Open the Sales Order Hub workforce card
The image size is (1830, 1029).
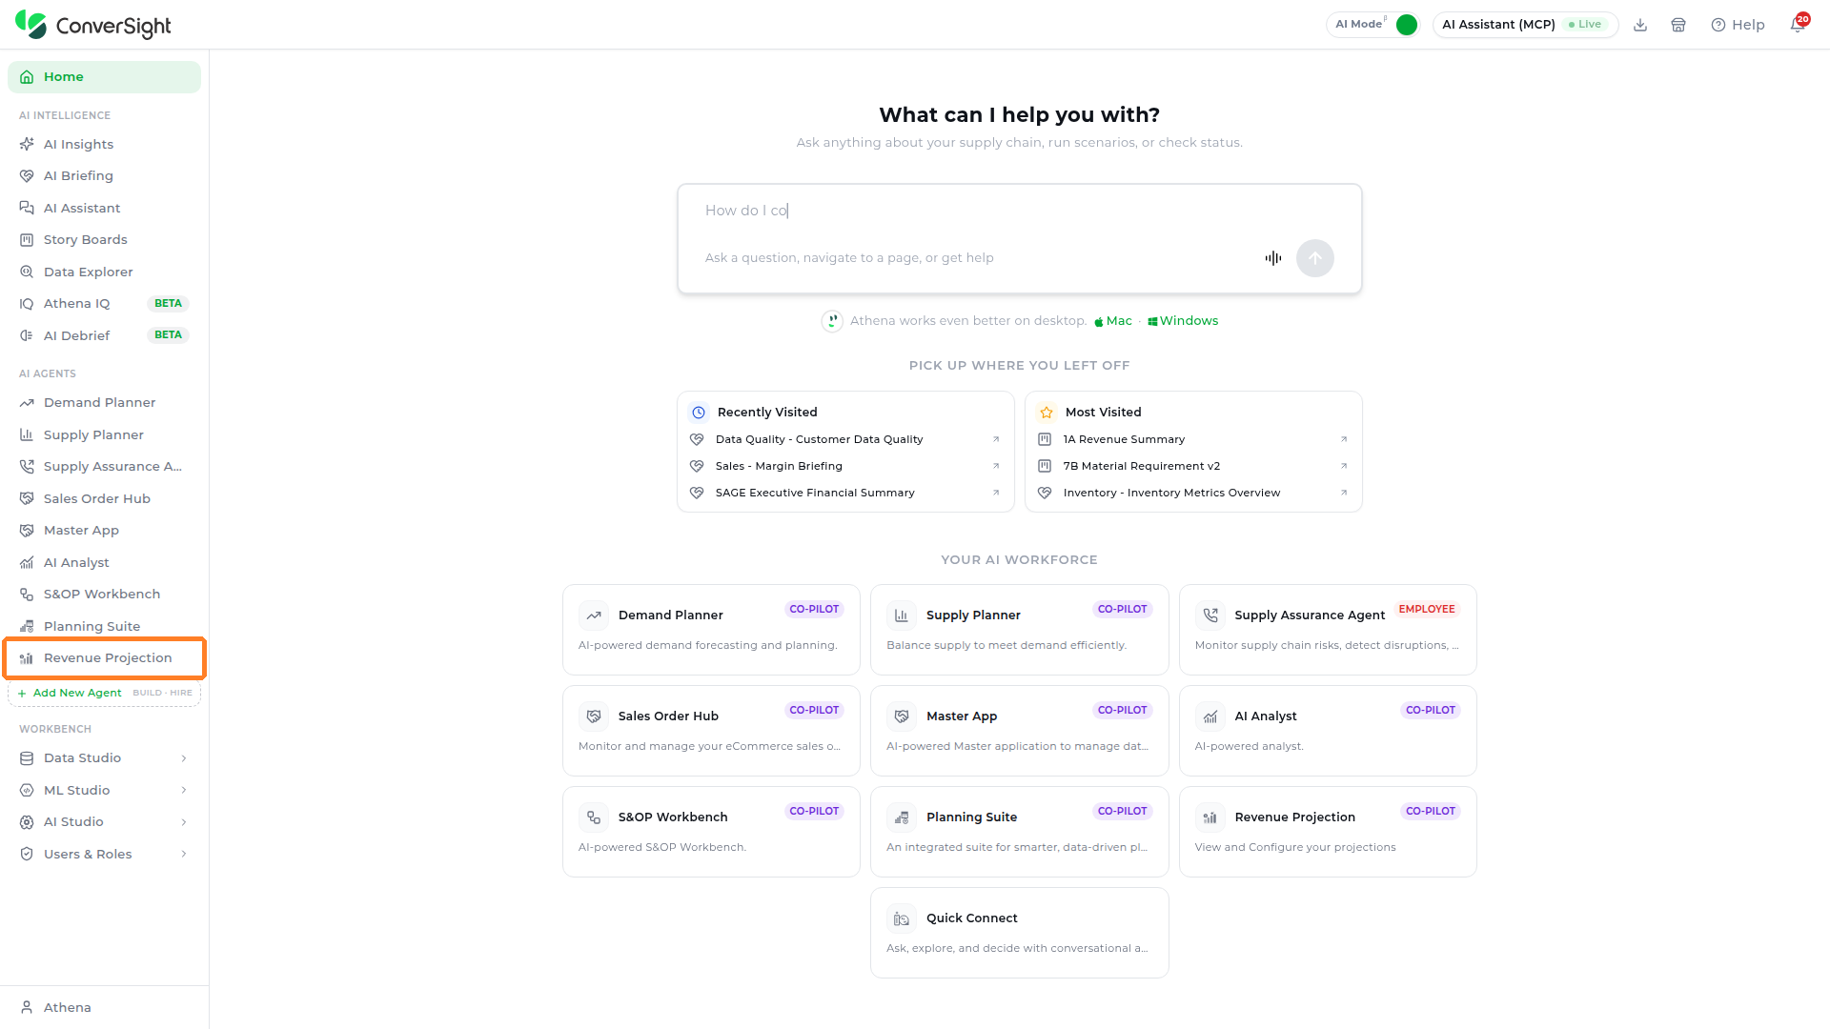[x=711, y=731]
